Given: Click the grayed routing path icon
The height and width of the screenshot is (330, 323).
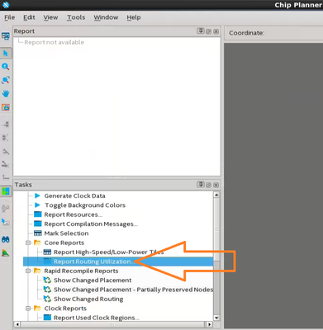Looking at the screenshot, I should [6, 164].
